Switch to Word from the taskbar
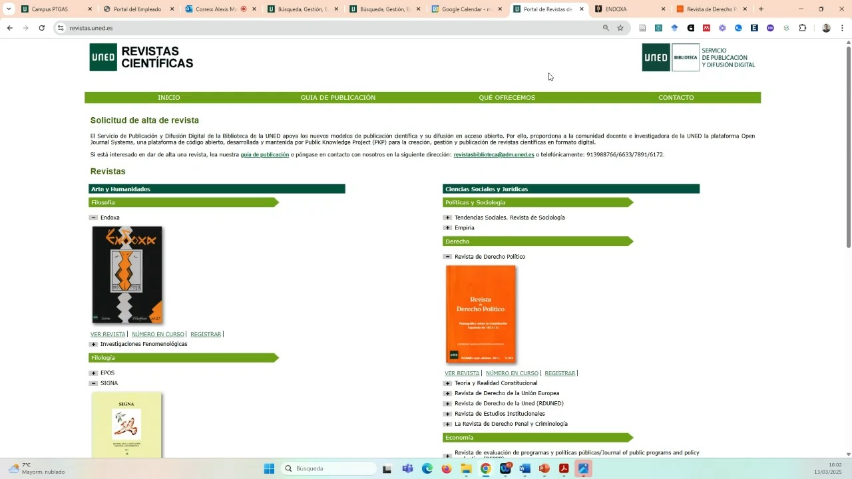Viewport: 852px width, 479px height. pyautogui.click(x=525, y=468)
